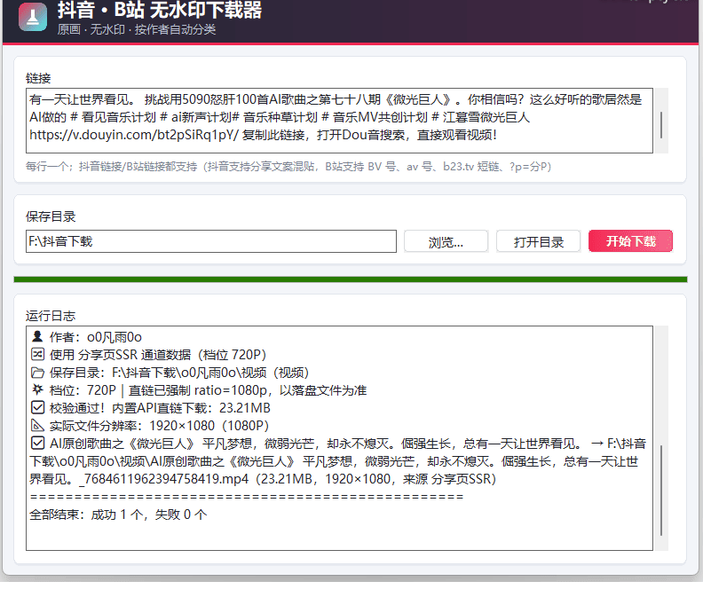The width and height of the screenshot is (703, 605).
Task: Click the 抖音 · B站 无水印下载器 title
Action: tap(160, 10)
